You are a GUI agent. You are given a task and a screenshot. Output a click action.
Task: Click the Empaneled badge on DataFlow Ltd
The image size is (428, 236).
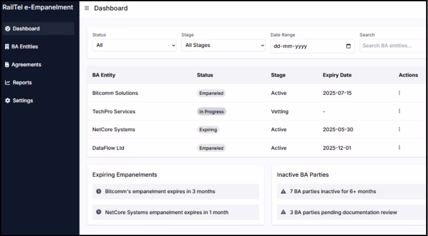(211, 148)
